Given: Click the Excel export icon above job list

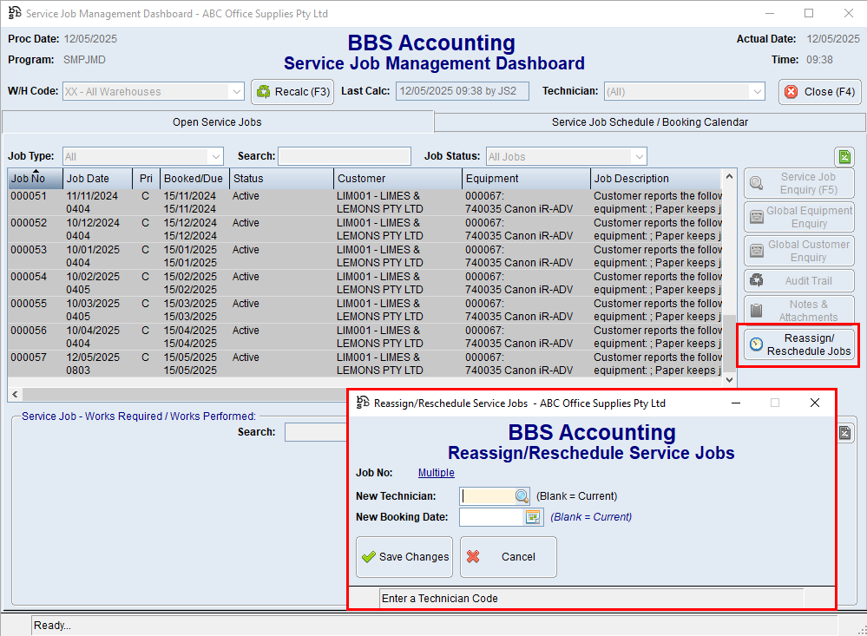Looking at the screenshot, I should click(844, 157).
